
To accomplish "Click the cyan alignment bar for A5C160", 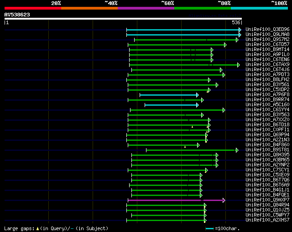I will (171, 105).
